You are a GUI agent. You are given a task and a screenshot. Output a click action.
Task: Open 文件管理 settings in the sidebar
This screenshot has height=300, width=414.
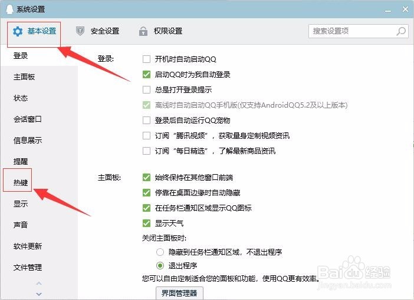tap(28, 267)
